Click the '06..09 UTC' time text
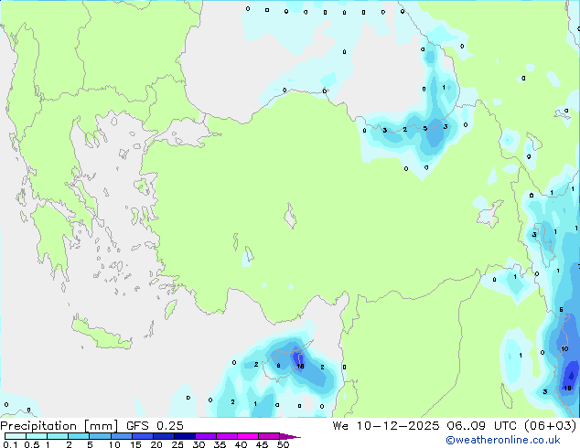The height and width of the screenshot is (448, 580). [x=483, y=426]
